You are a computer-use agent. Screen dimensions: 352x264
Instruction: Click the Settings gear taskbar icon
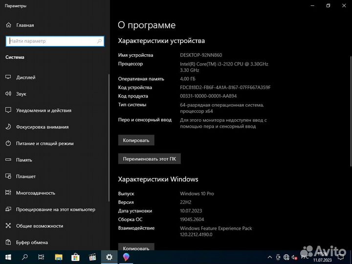click(x=110, y=257)
